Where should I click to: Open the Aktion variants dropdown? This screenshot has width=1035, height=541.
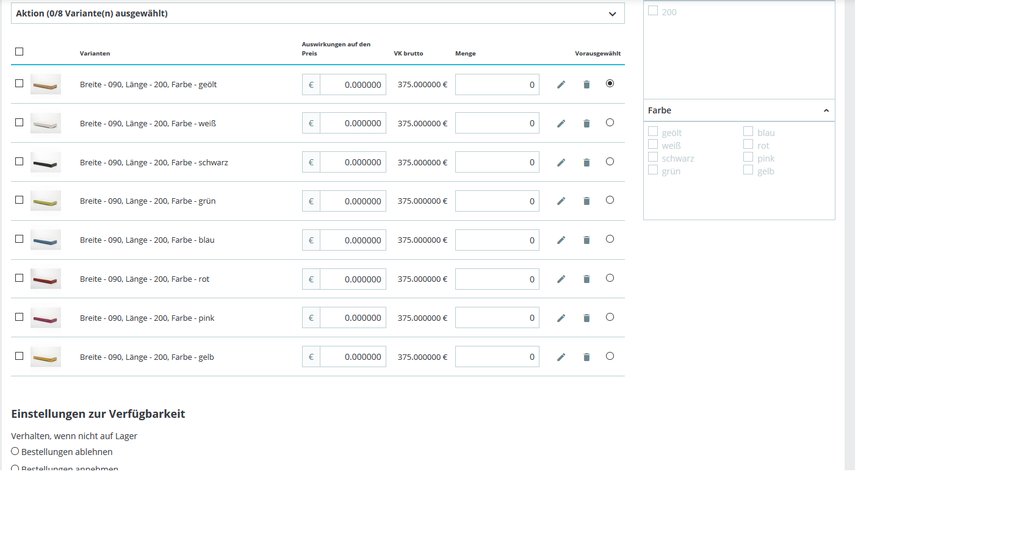[317, 13]
